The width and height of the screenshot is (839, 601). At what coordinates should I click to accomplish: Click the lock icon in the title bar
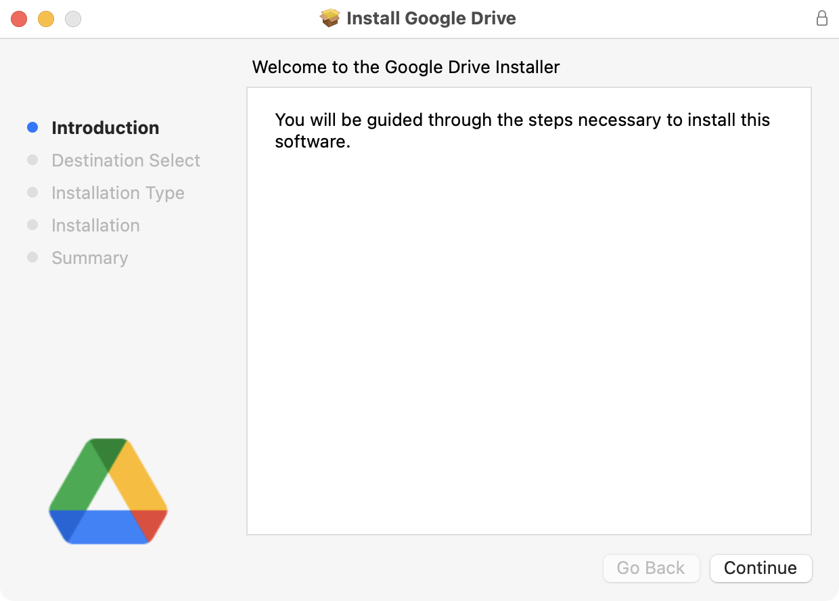[822, 18]
